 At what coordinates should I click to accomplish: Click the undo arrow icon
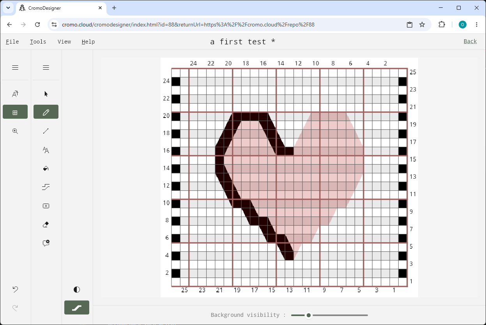tap(15, 289)
